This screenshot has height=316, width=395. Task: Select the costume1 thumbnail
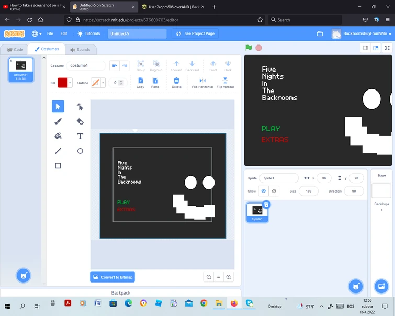[x=21, y=70]
